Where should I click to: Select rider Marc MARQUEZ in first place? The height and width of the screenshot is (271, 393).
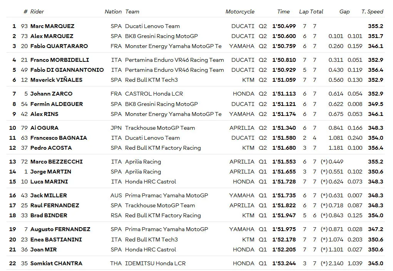click(52, 26)
